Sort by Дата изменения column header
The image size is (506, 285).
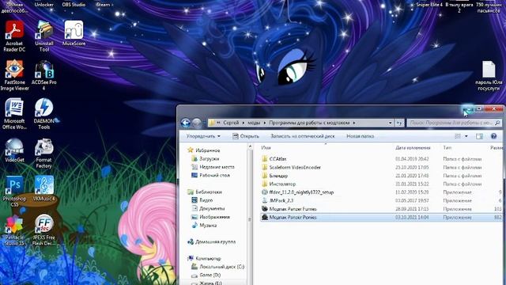[x=413, y=147]
